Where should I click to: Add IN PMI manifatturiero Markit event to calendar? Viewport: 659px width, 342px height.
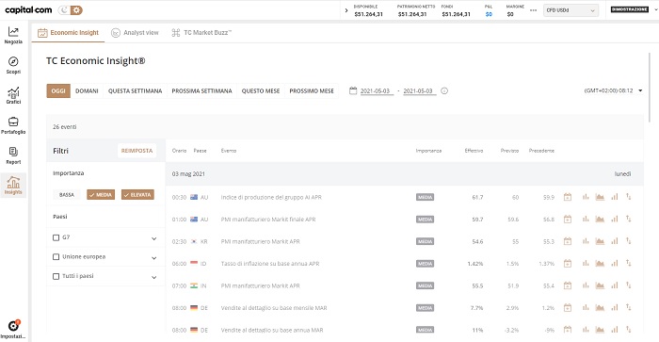pos(568,285)
